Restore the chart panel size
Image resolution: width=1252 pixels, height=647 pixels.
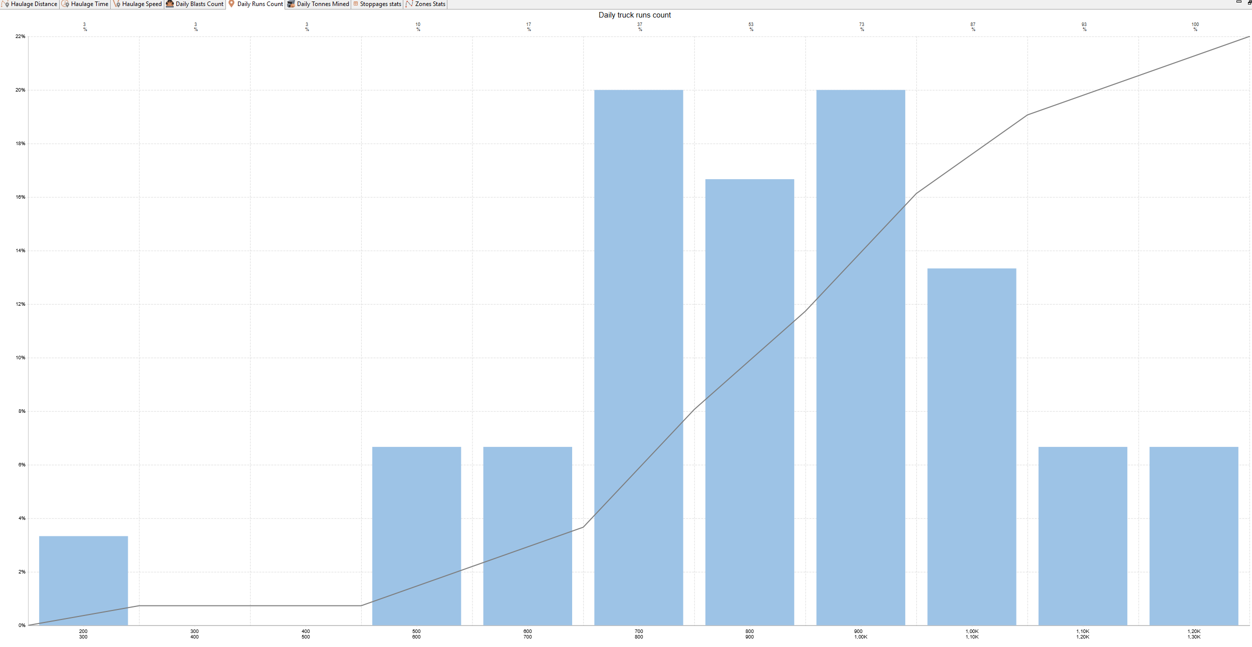1249,3
